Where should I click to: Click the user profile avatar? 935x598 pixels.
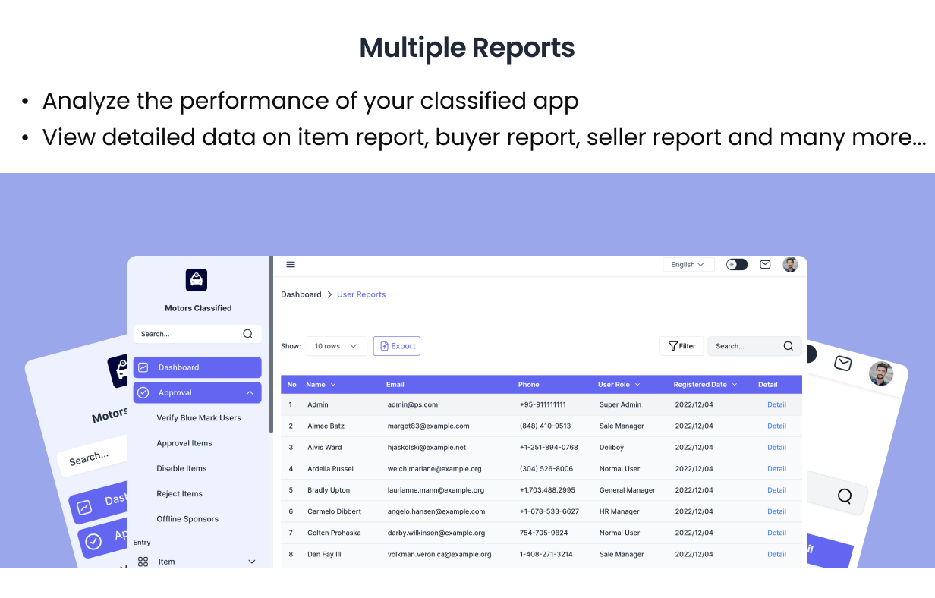point(790,265)
